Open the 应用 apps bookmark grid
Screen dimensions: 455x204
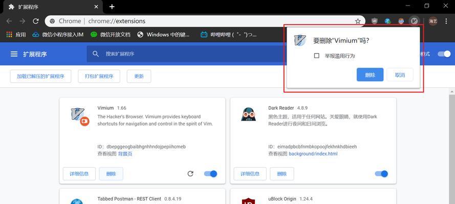pyautogui.click(x=16, y=35)
